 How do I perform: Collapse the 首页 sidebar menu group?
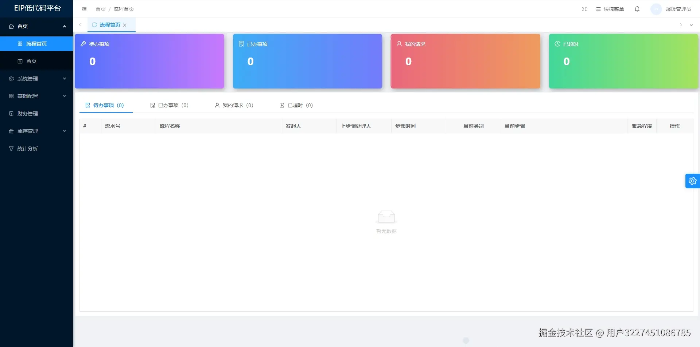tap(36, 26)
